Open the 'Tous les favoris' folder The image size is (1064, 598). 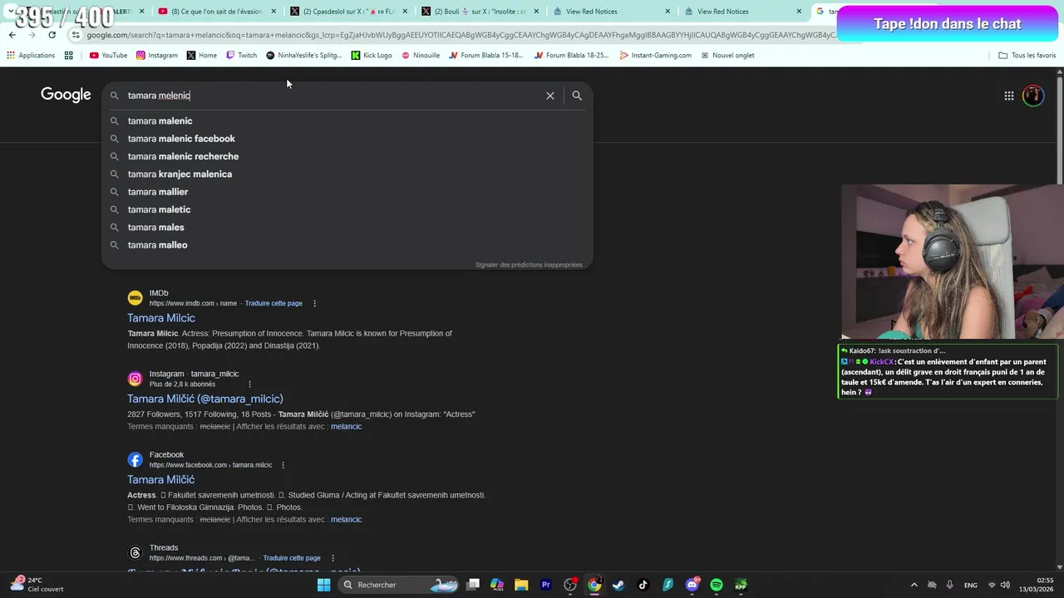coord(1027,56)
